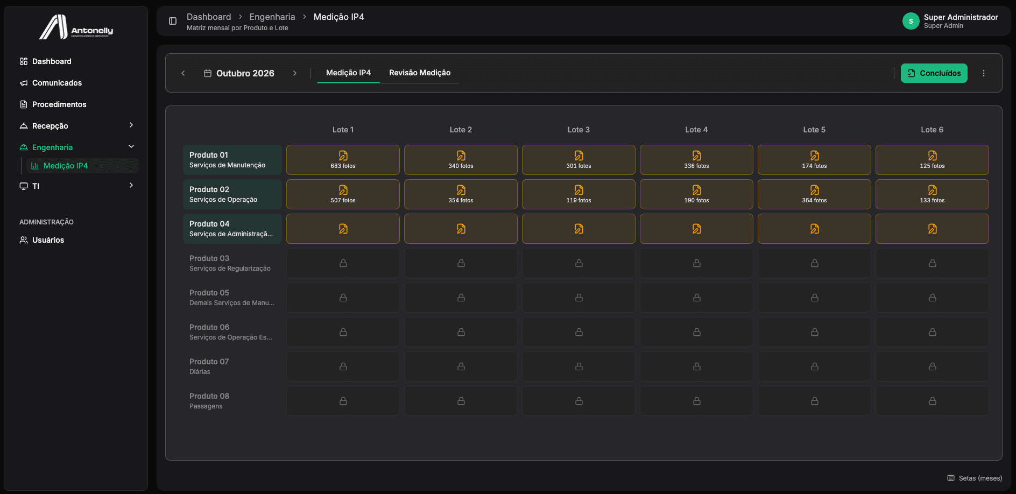Expand the Recepção sidebar section
Viewport: 1016px width, 494px height.
pyautogui.click(x=76, y=125)
